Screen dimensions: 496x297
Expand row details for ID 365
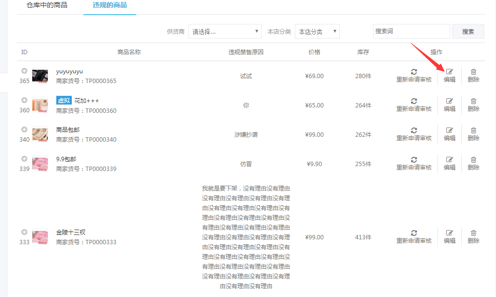point(24,71)
